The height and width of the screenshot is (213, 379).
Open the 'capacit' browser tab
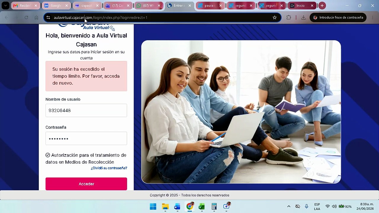click(84, 6)
